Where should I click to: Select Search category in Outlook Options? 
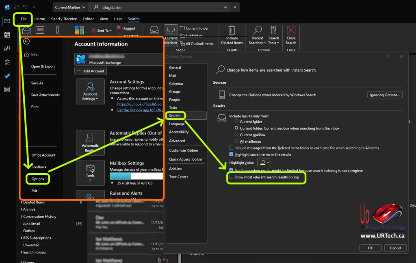[x=175, y=116]
